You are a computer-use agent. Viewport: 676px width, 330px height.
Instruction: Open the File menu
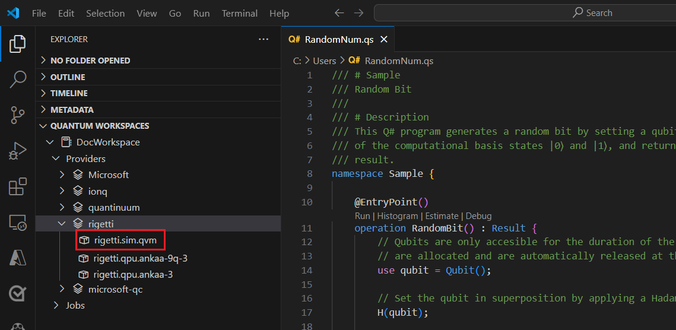(39, 14)
